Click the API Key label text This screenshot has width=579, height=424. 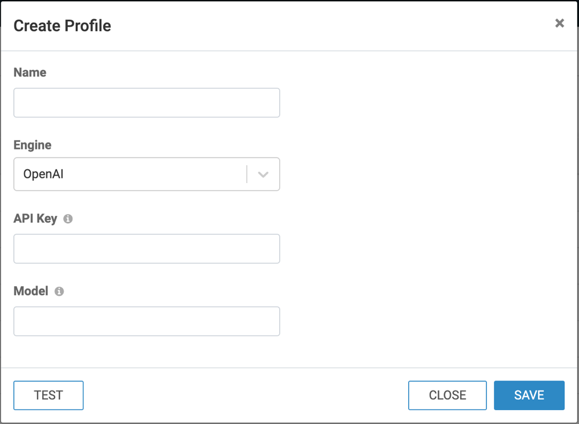pos(35,218)
